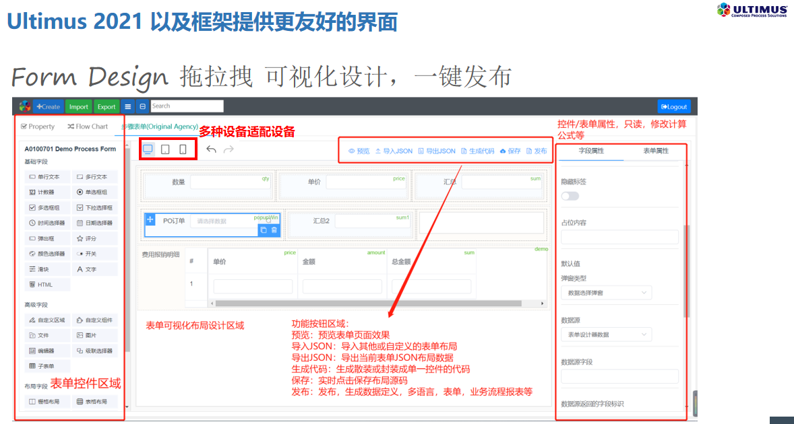The height and width of the screenshot is (424, 794).
Task: Click the 数量 qty input field
Action: [231, 182]
